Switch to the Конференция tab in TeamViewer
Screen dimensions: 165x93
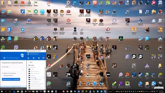point(11,58)
